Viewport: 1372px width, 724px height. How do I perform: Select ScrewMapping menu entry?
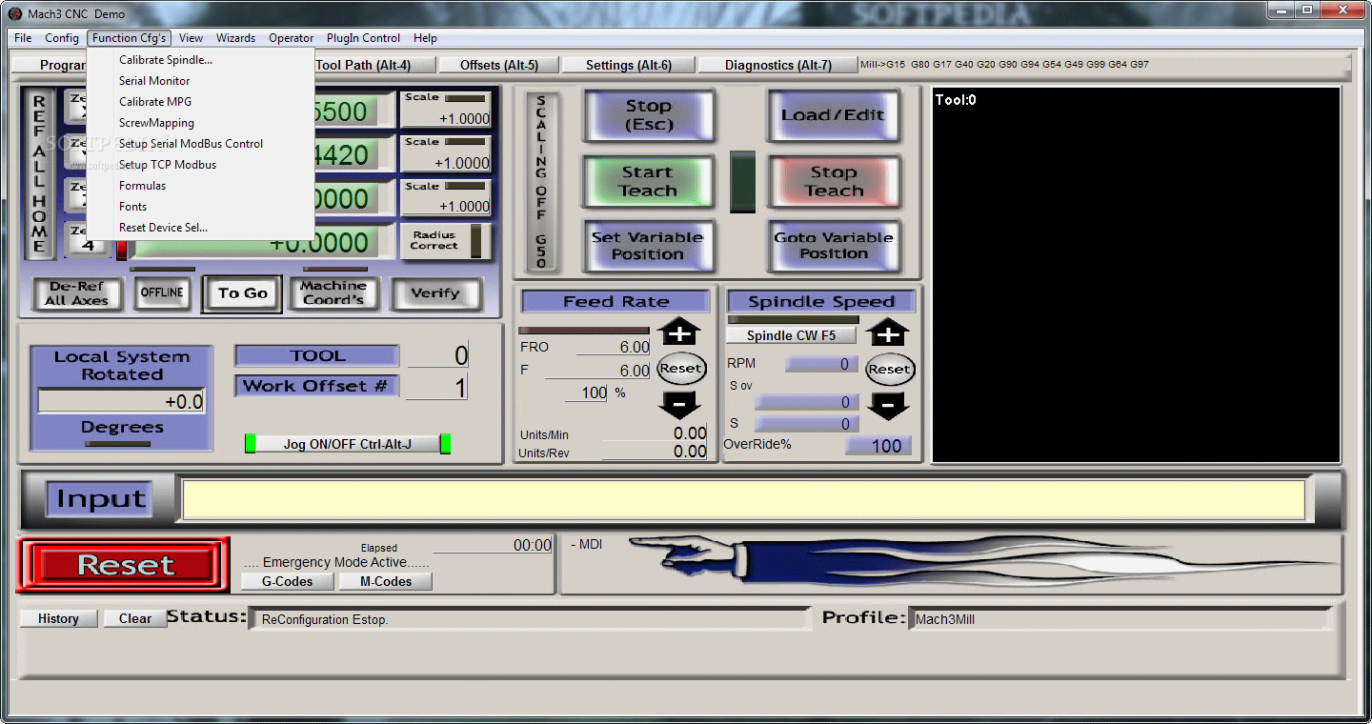(200, 123)
